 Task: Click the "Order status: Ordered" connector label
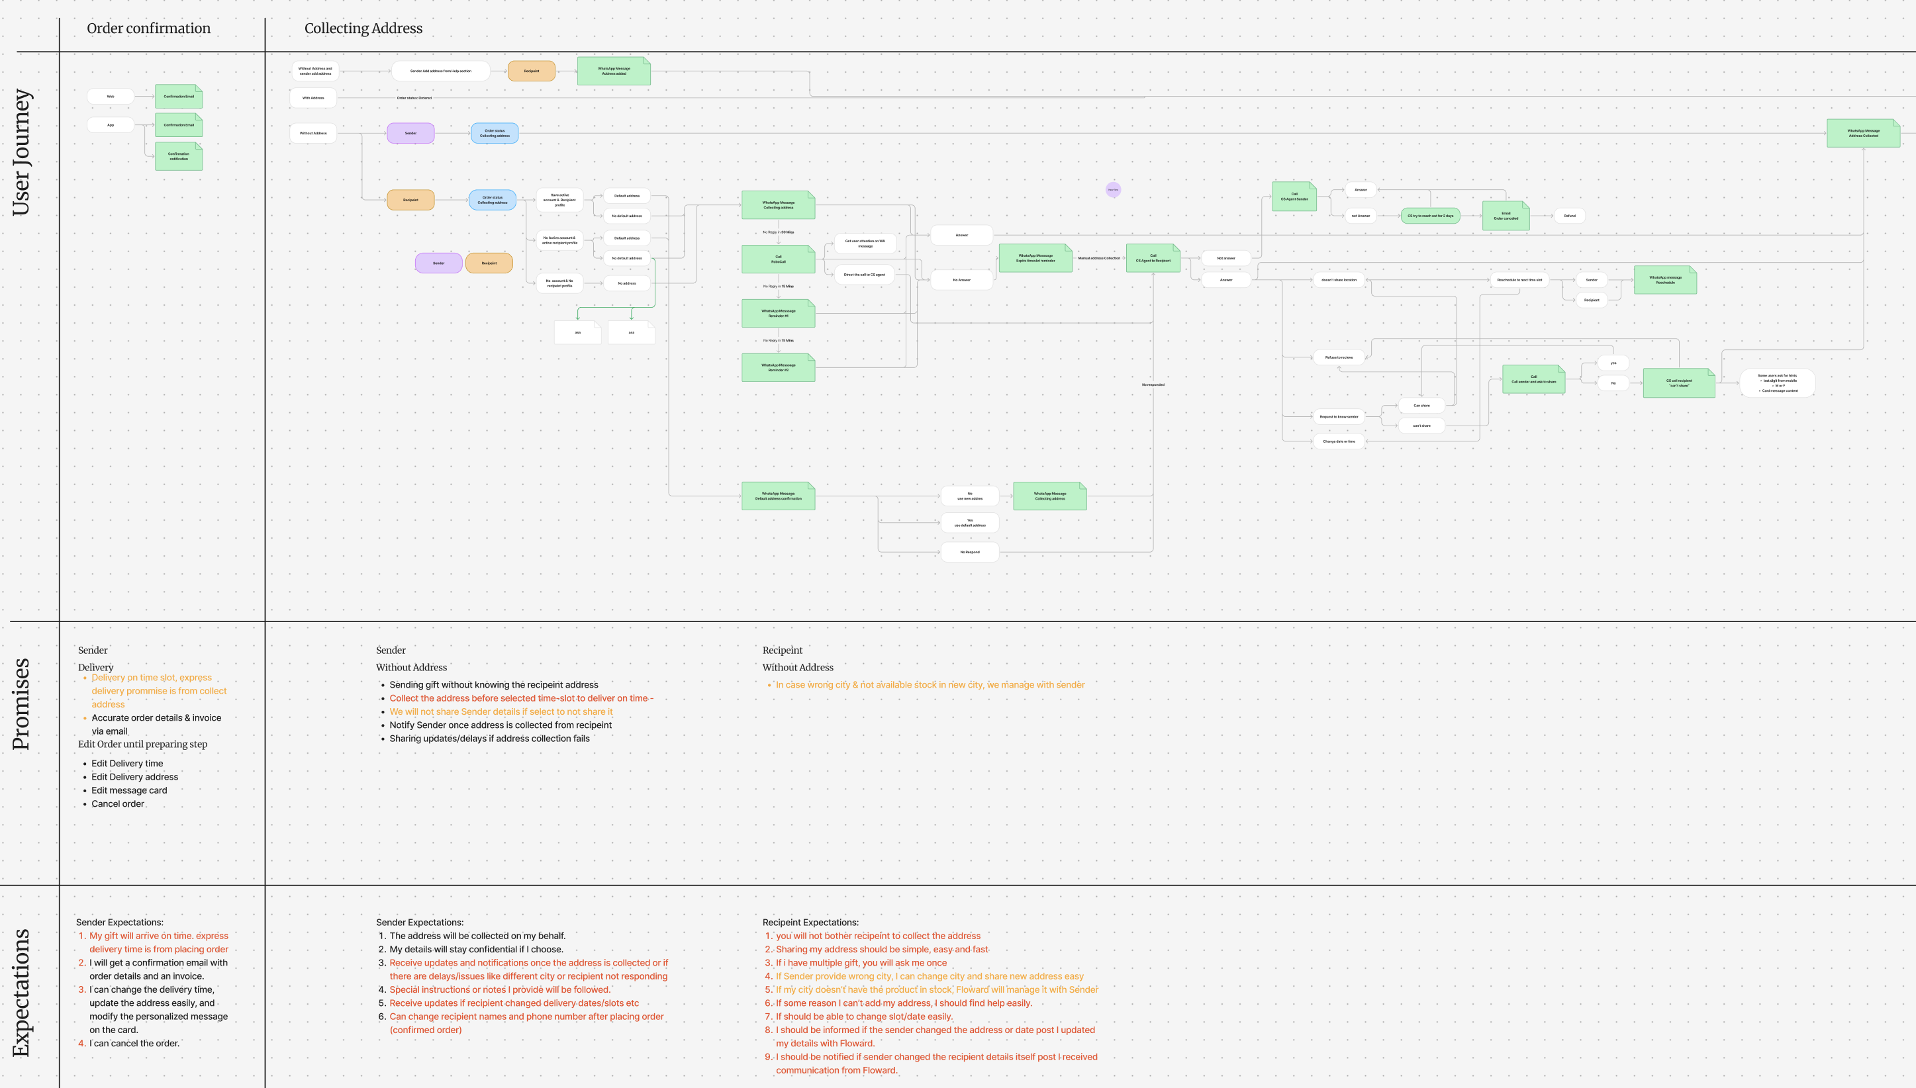[414, 98]
